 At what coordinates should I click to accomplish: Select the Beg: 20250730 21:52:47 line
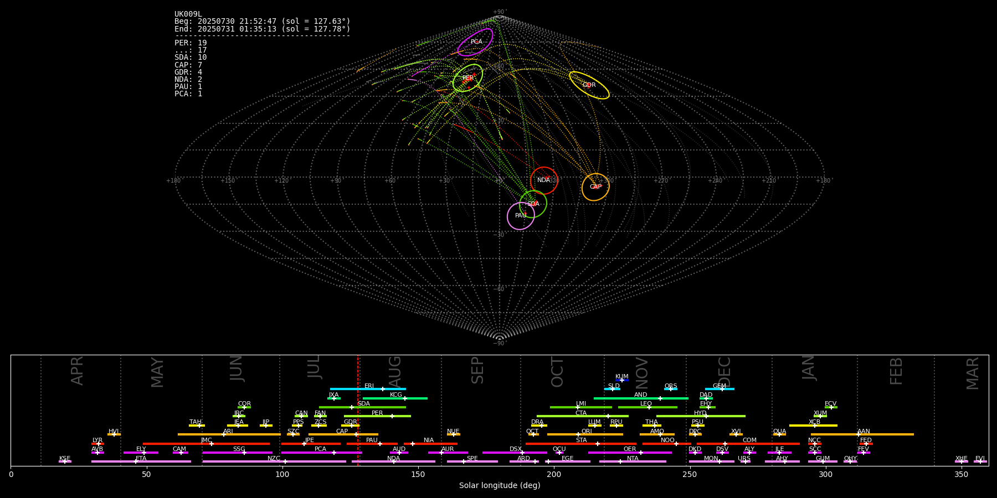click(263, 22)
